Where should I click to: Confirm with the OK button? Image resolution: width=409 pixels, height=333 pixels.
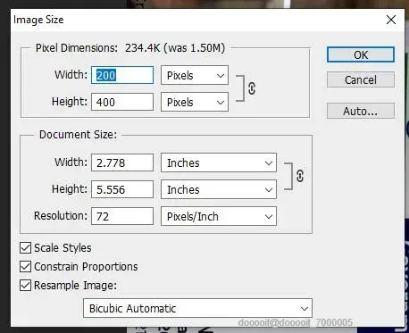[x=361, y=54]
